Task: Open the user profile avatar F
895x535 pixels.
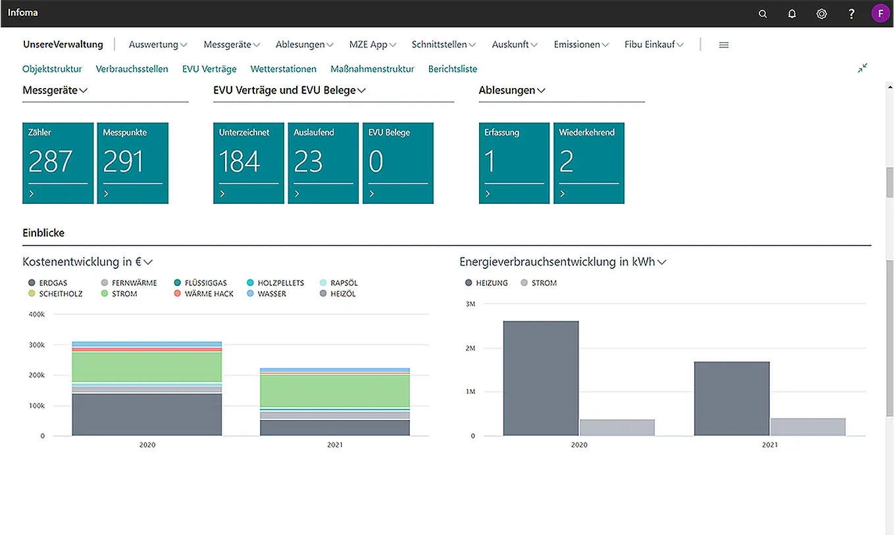Action: (881, 13)
